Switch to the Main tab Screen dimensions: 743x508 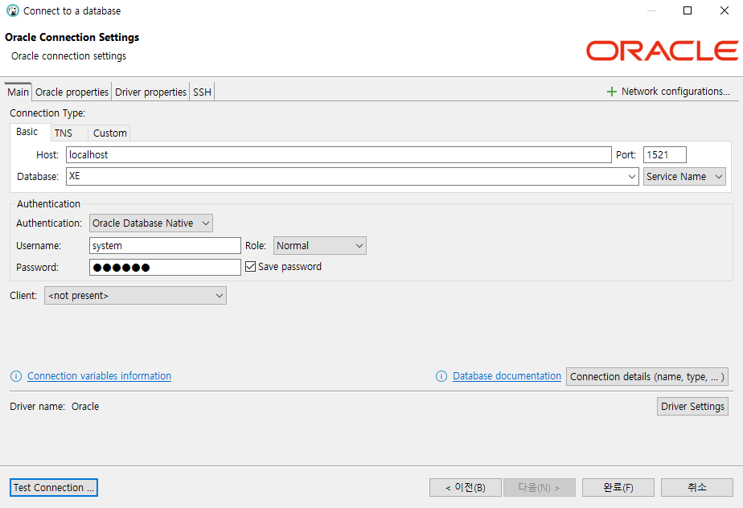click(x=18, y=92)
